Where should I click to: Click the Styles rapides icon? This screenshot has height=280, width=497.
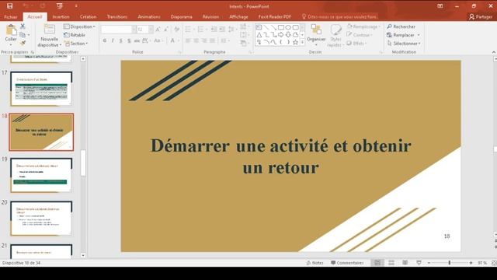335,30
